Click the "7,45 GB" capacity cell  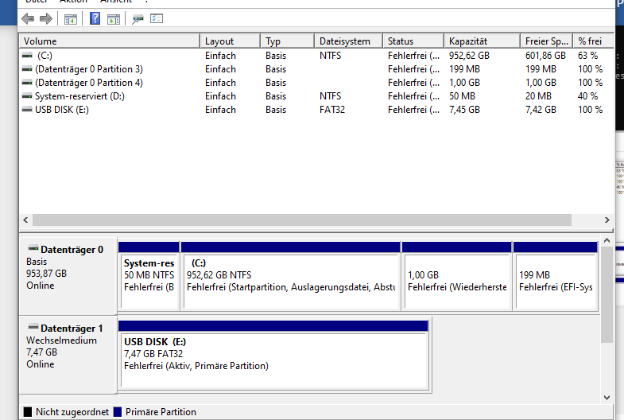[x=464, y=110]
